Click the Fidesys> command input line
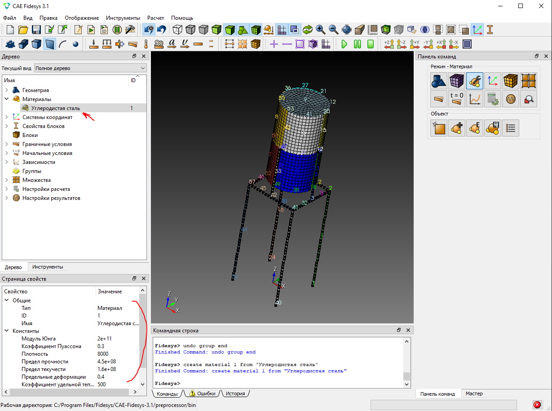 click(278, 383)
